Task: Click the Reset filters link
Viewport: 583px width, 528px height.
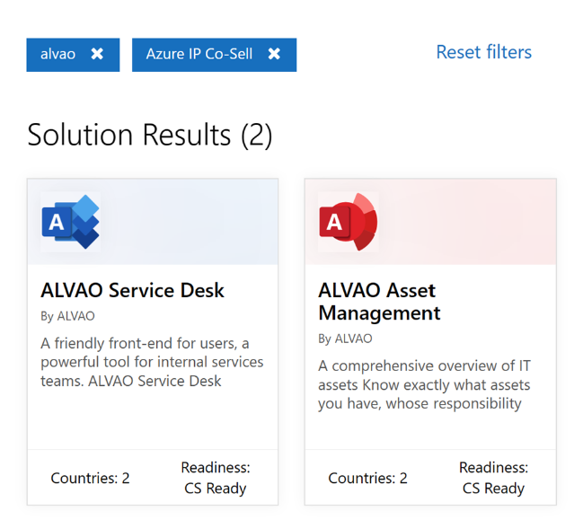Action: click(x=483, y=52)
